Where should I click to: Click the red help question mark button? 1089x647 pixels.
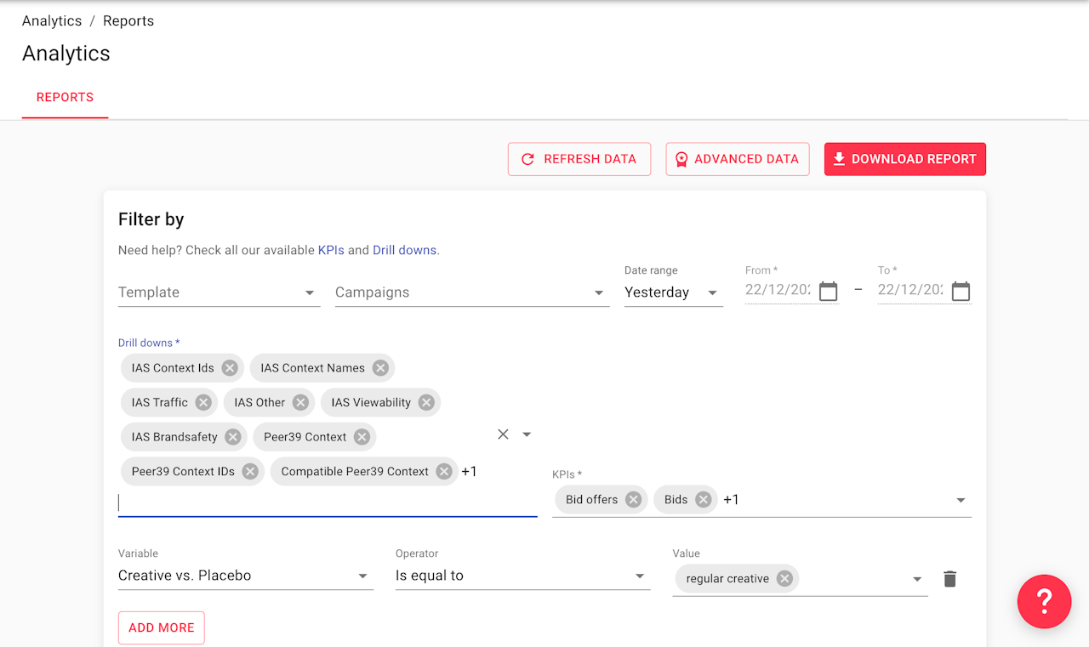[1044, 601]
